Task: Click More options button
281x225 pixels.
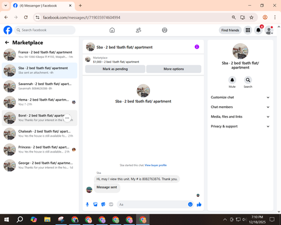Action: (174, 69)
